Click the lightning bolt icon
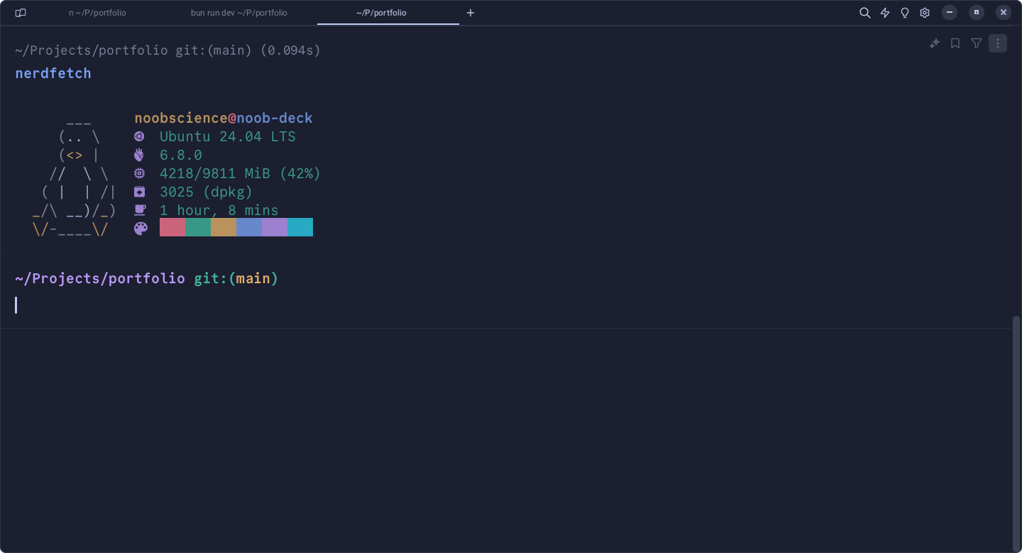 pos(885,13)
